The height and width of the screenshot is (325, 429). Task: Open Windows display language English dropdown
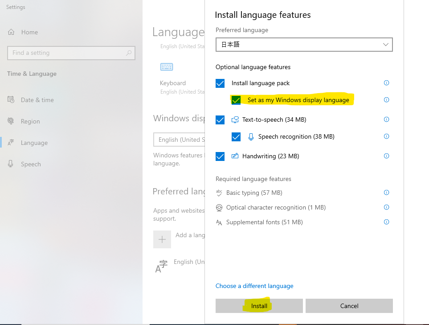tap(179, 140)
